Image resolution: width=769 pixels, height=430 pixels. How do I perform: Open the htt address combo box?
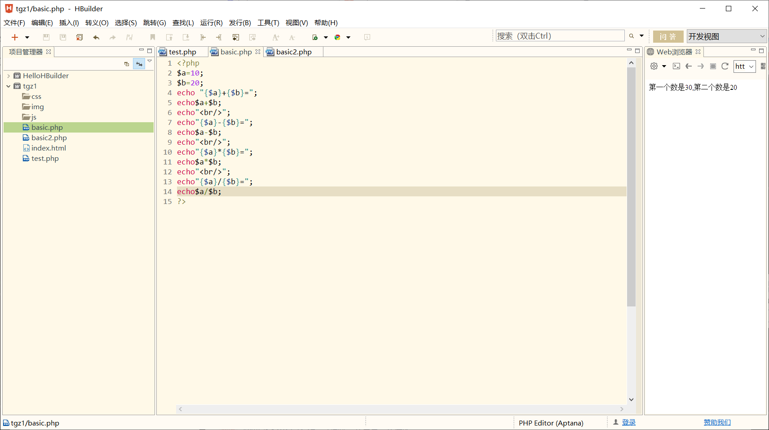pyautogui.click(x=751, y=66)
